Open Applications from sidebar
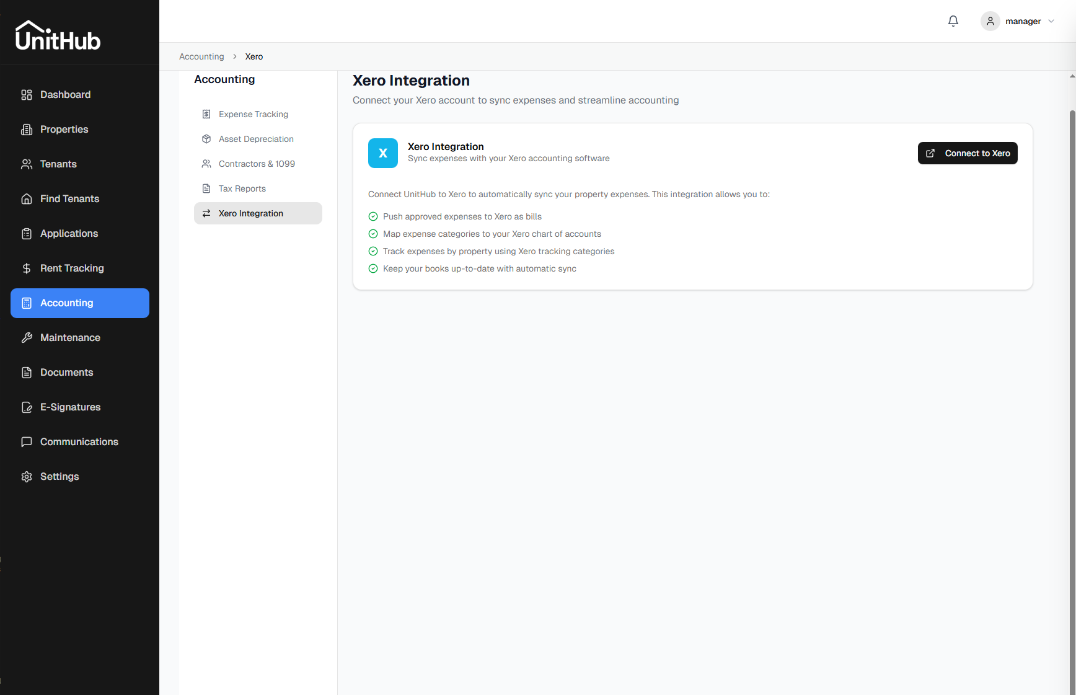 coord(80,234)
